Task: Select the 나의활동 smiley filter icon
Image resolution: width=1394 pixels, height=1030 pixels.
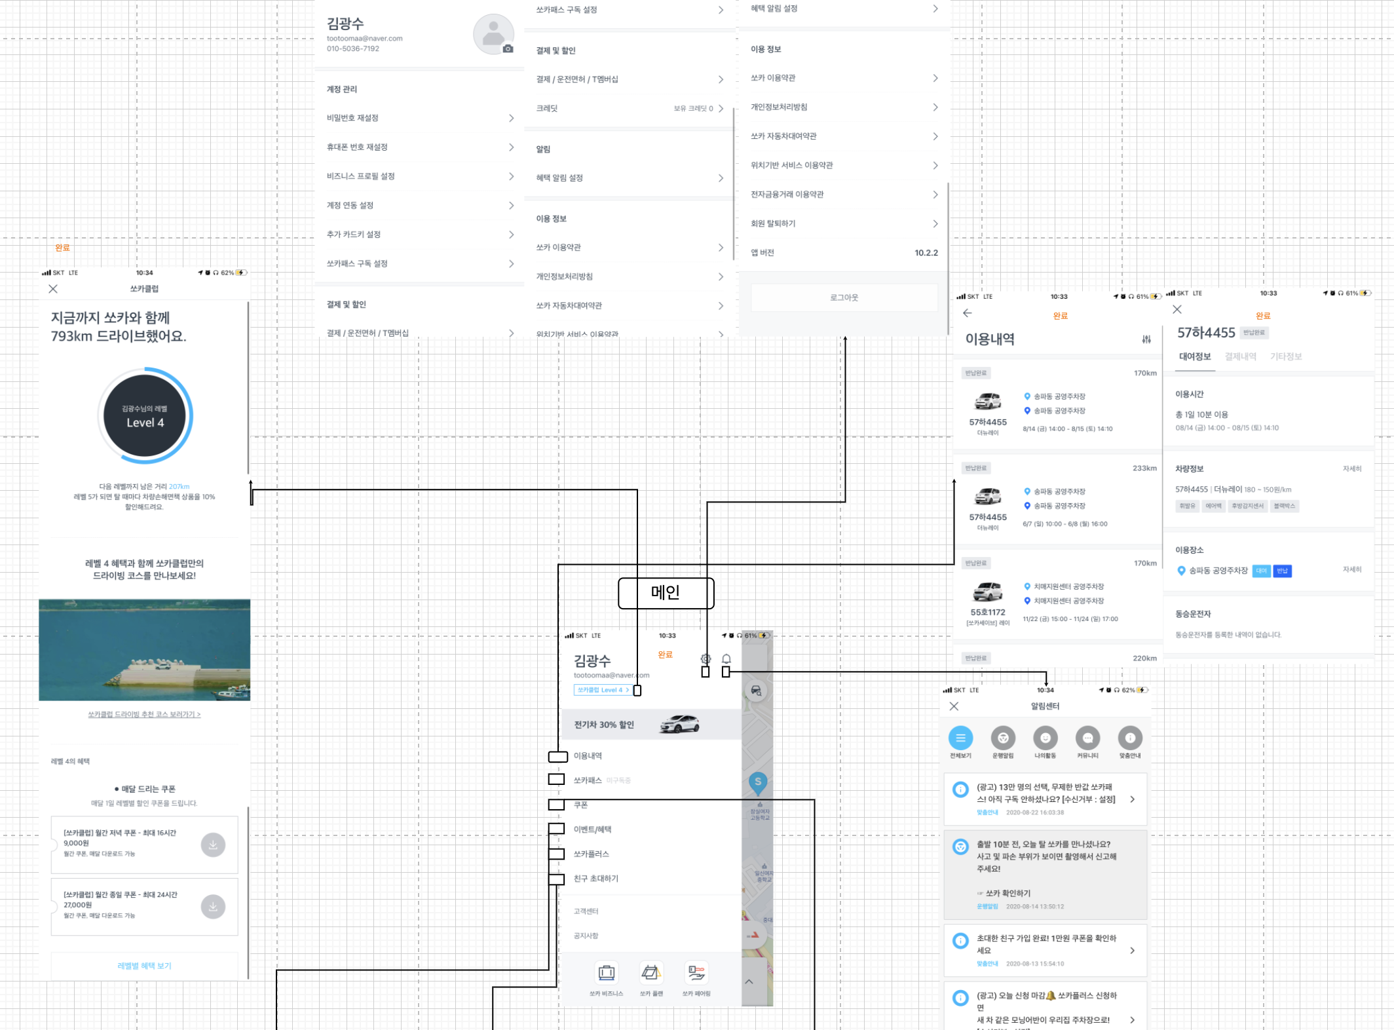Action: (1045, 738)
